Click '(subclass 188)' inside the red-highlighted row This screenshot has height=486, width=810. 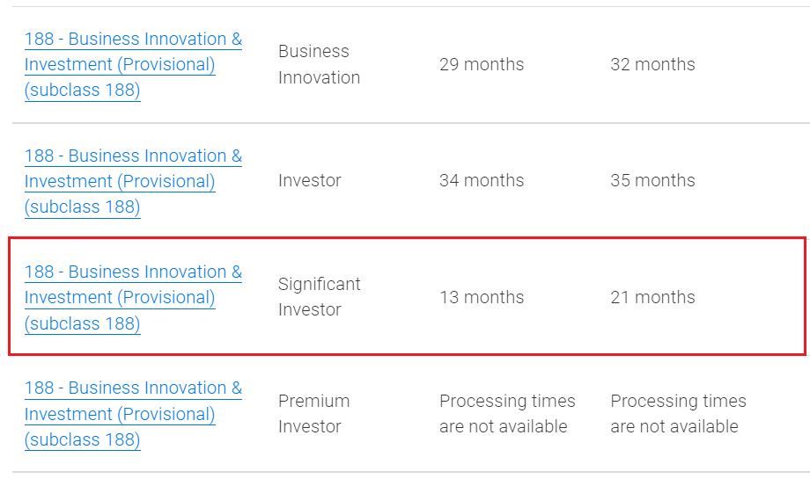click(83, 324)
